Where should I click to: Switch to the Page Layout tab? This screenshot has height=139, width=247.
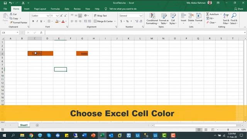(40, 9)
